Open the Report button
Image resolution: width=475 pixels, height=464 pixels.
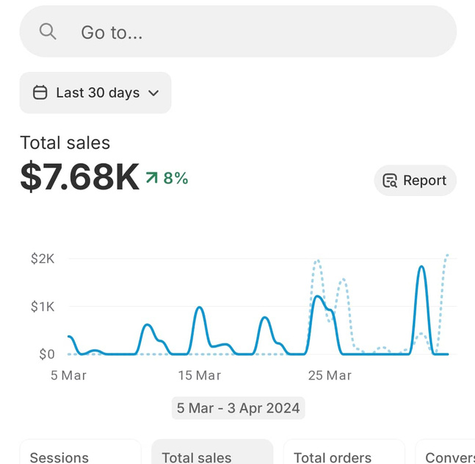[416, 181]
